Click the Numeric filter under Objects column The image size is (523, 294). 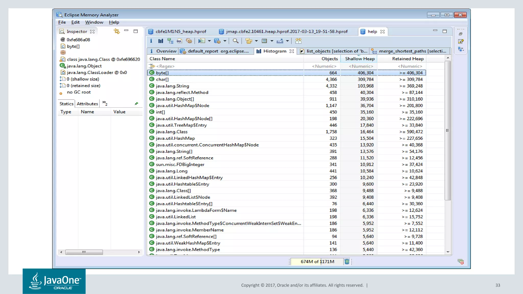(x=322, y=66)
